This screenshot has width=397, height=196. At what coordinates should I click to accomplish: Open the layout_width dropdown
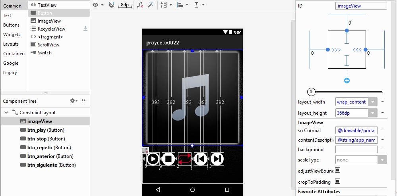point(372,102)
